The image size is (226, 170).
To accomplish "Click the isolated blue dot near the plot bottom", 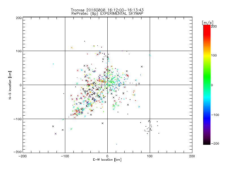I will pyautogui.click(x=117, y=144).
